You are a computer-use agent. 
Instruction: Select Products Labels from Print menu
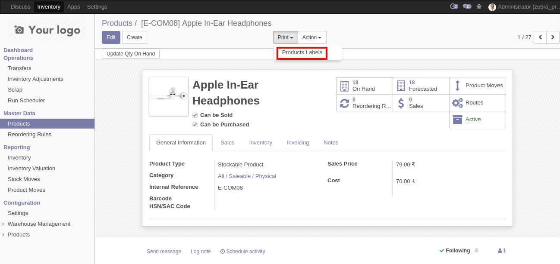click(x=302, y=53)
